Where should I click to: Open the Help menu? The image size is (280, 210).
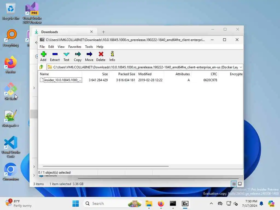tap(100, 46)
